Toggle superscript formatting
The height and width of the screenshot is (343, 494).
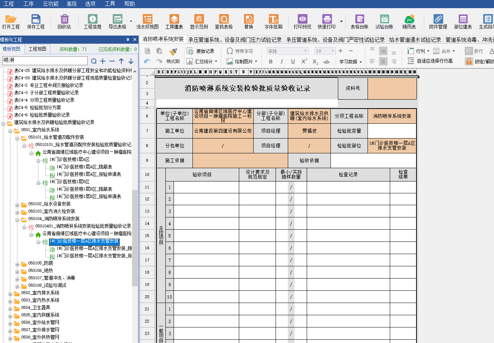(304, 61)
